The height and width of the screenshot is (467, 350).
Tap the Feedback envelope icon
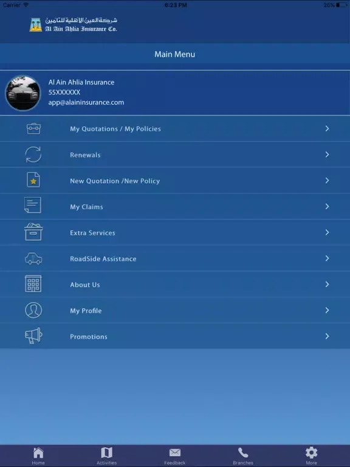tap(175, 452)
